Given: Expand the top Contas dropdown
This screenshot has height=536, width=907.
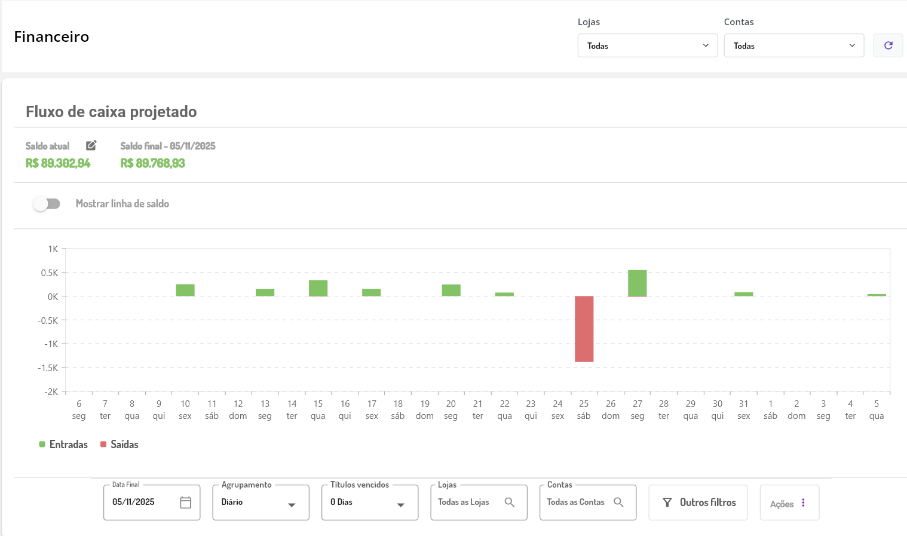Looking at the screenshot, I should [793, 45].
